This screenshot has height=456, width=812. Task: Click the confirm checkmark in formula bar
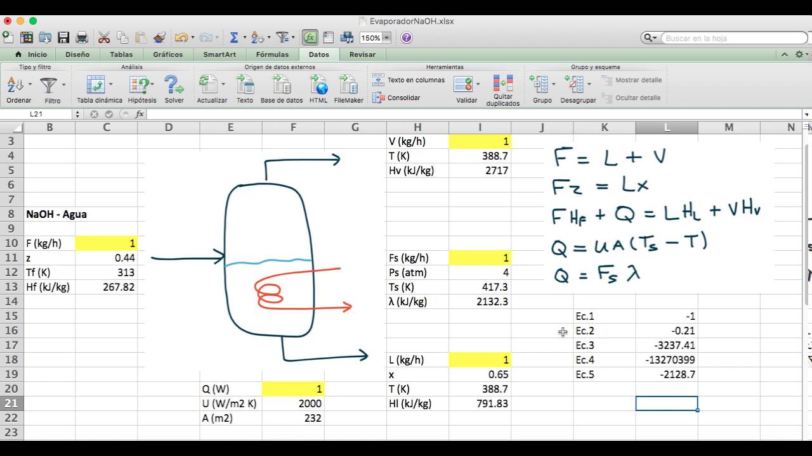(x=109, y=114)
